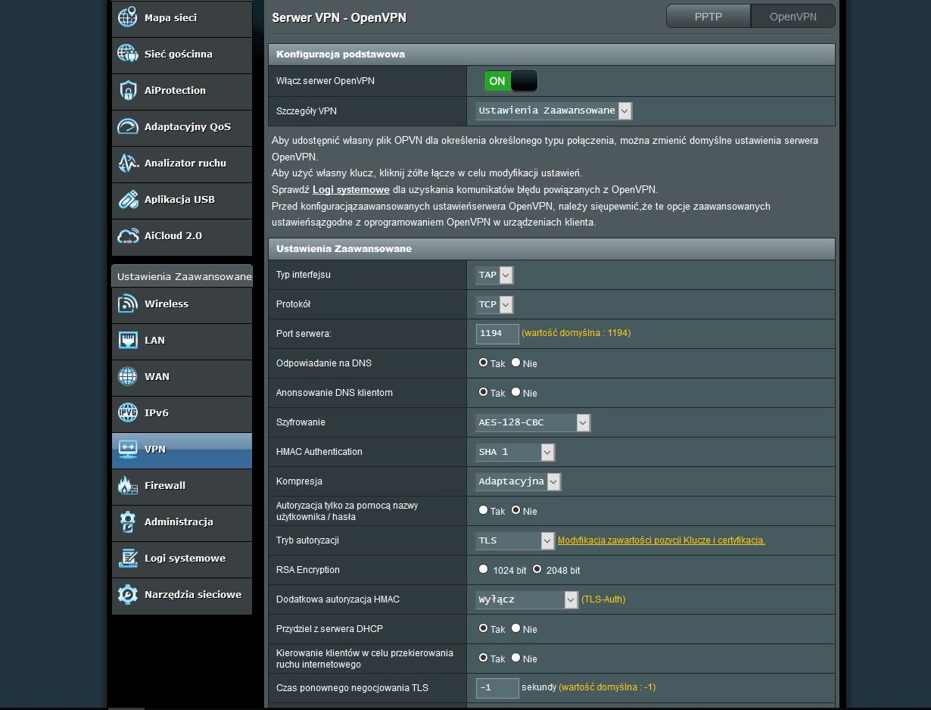Switch to the OpenVPN tab

pos(793,16)
